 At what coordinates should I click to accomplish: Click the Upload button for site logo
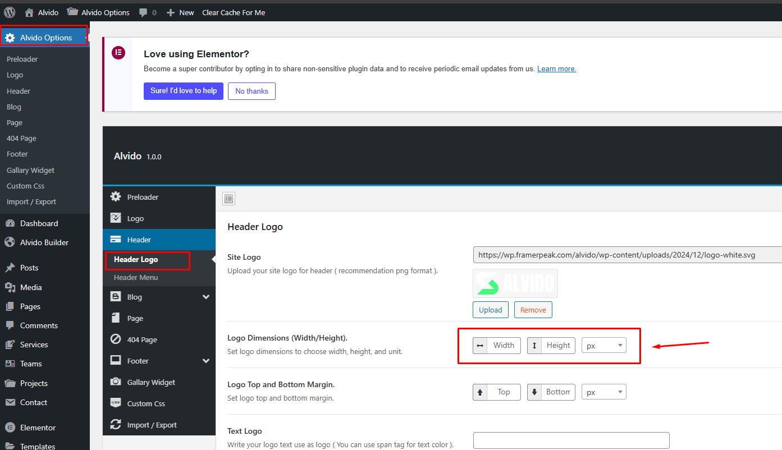click(x=491, y=310)
